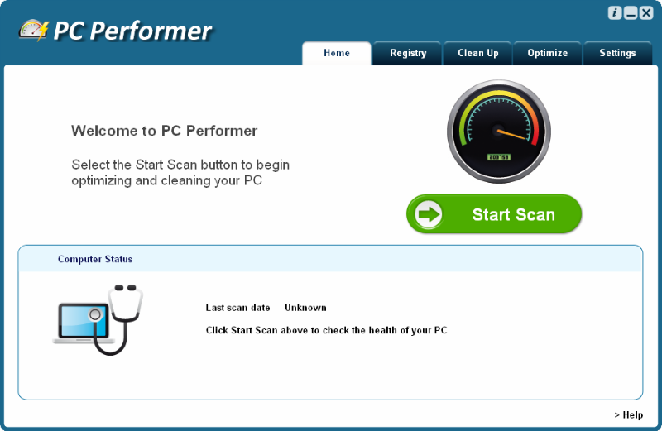The height and width of the screenshot is (431, 662).
Task: Open the Settings tab
Action: (617, 53)
